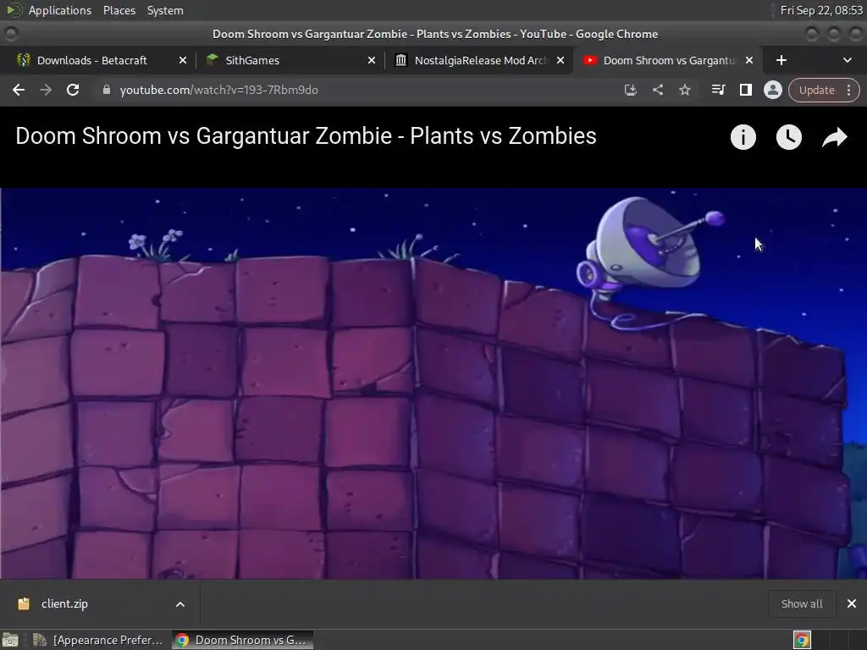The width and height of the screenshot is (867, 650).
Task: Go forward to next page
Action: (46, 90)
